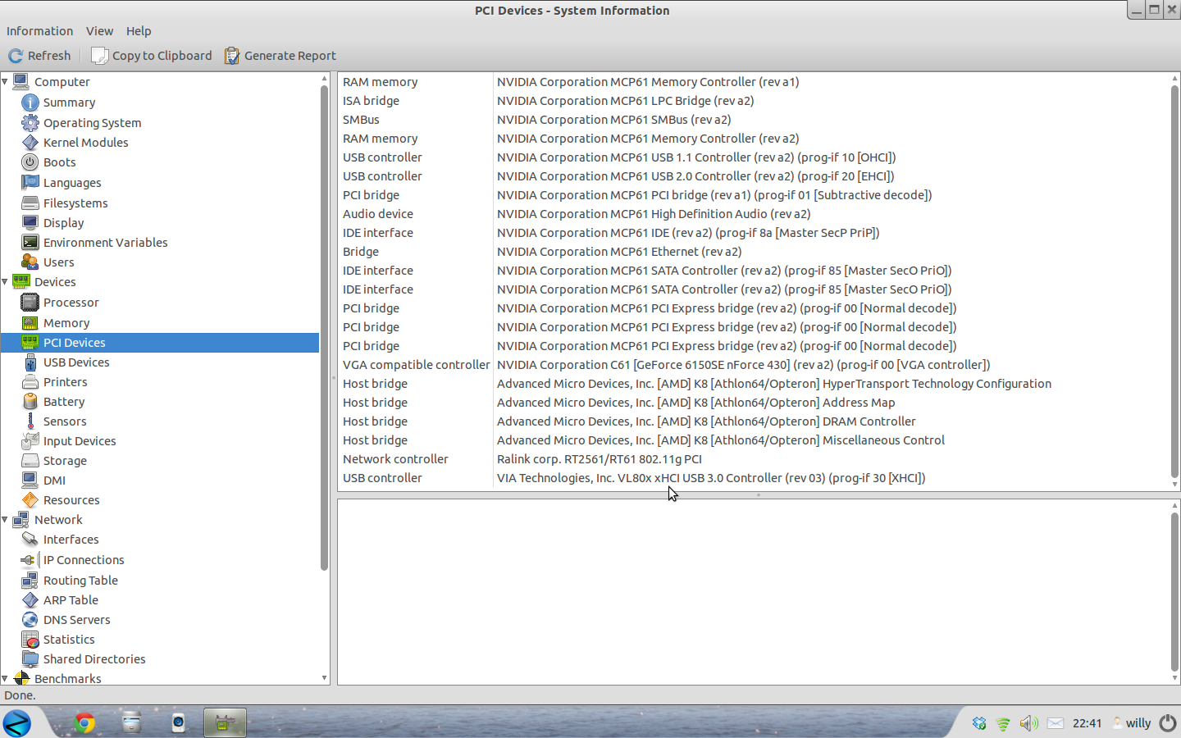Image resolution: width=1181 pixels, height=738 pixels.
Task: Collapse the Devices tree section
Action: coord(5,282)
